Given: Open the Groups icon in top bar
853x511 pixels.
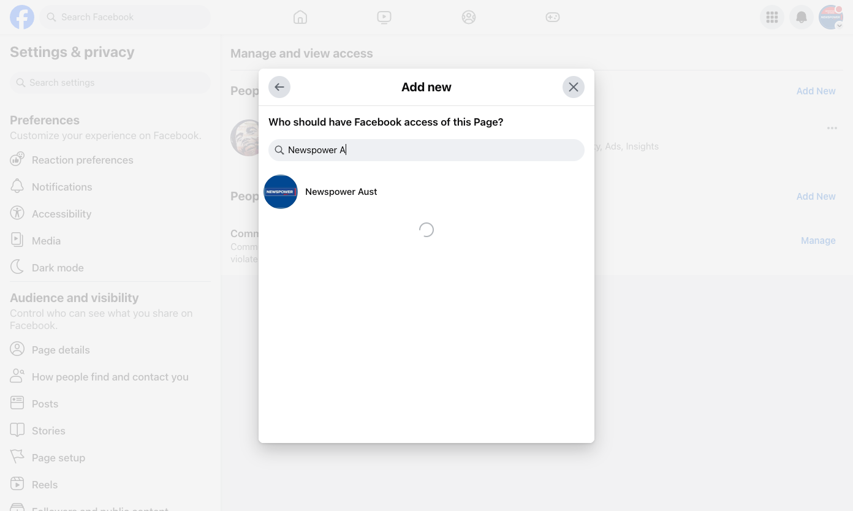Looking at the screenshot, I should (469, 17).
